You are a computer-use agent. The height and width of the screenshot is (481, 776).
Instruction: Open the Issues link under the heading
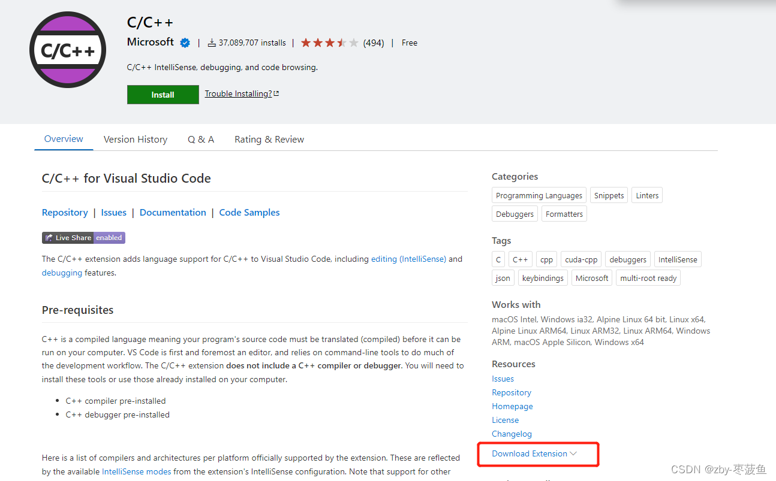coord(114,213)
